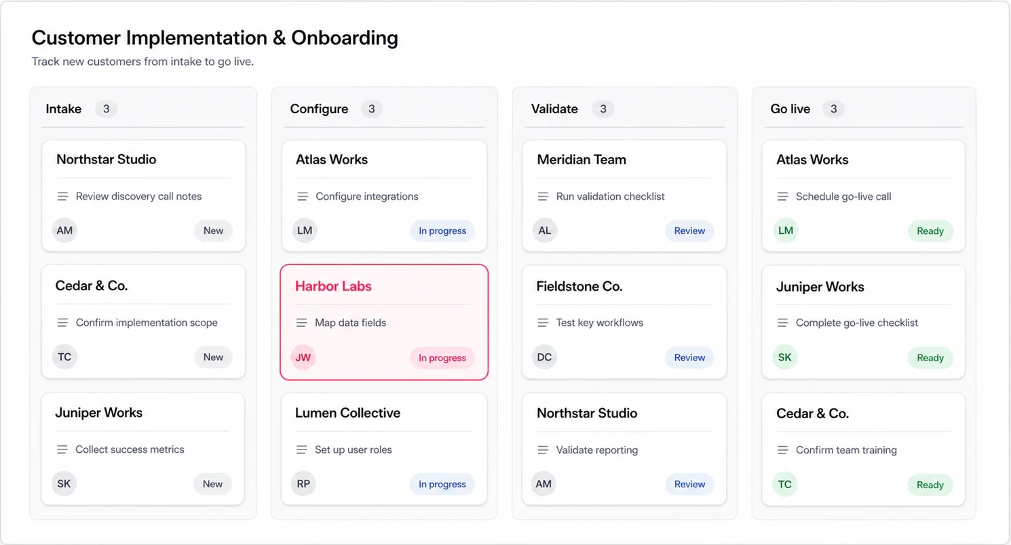This screenshot has width=1011, height=545.
Task: Open the Fieldstone Co. card title
Action: coord(579,286)
